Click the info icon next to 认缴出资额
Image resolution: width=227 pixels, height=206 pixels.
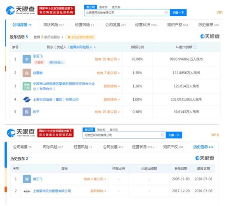[x=195, y=47]
